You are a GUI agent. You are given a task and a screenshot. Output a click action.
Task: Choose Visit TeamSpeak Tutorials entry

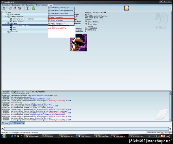pyautogui.click(x=61, y=14)
